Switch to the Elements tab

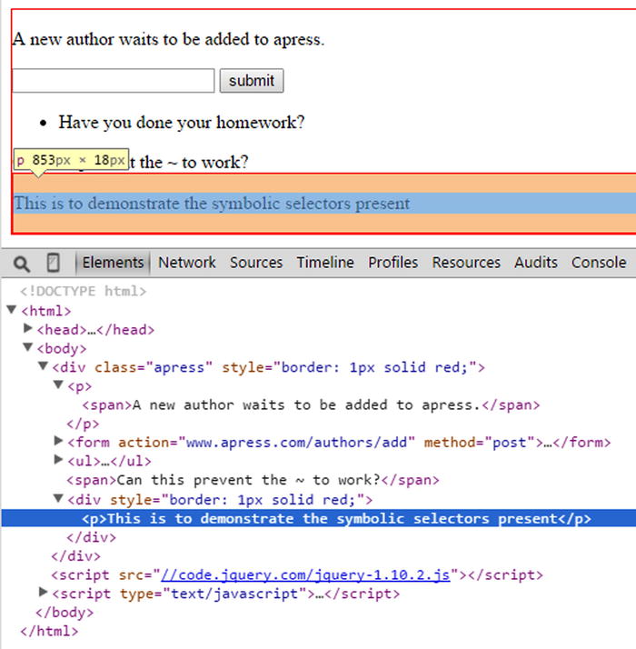[113, 263]
